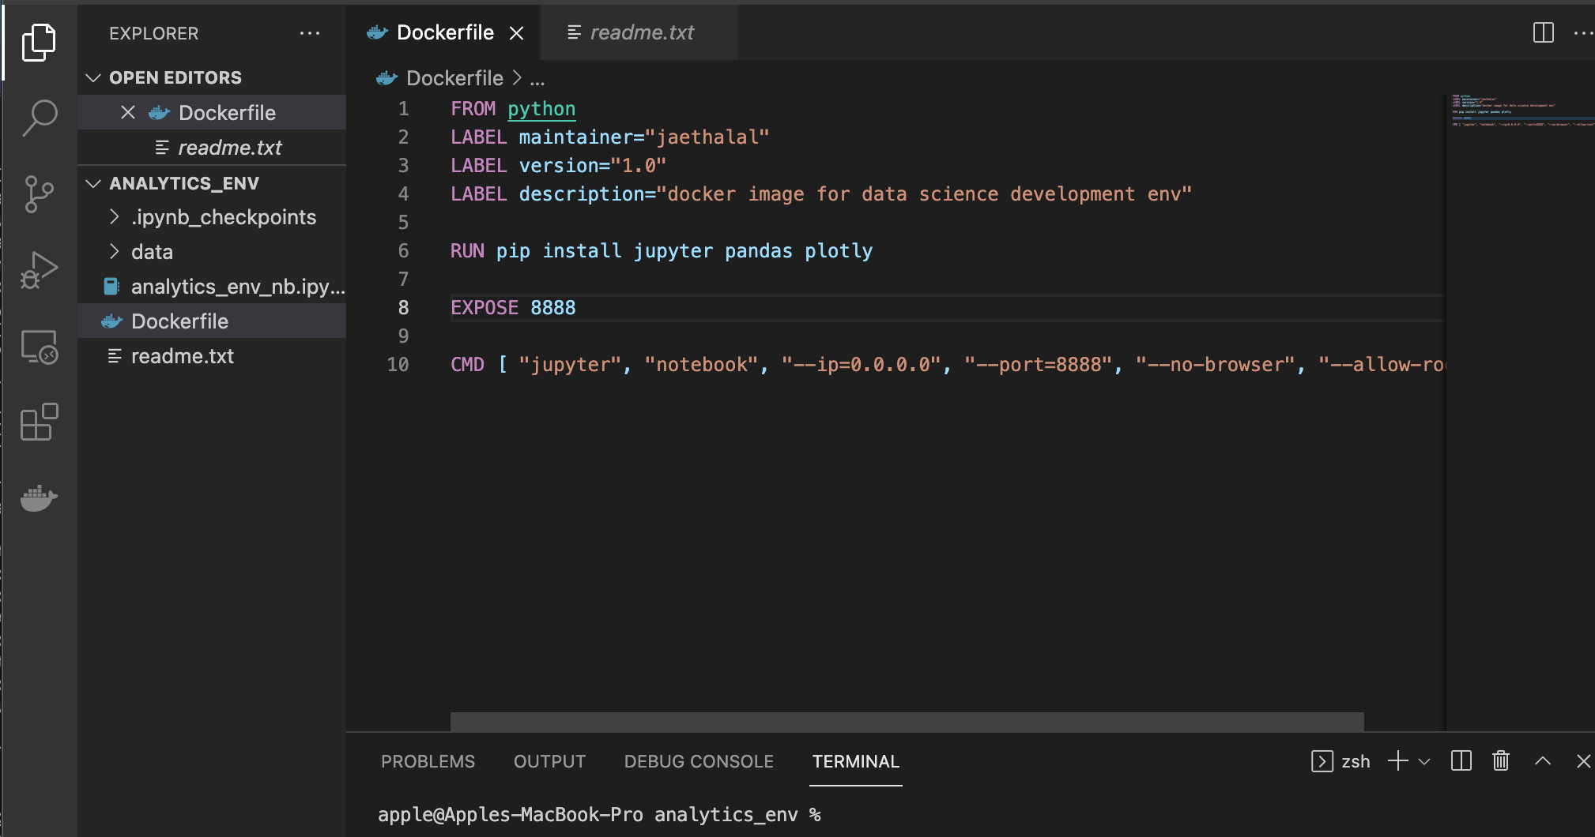Open the Run and Debug view
The width and height of the screenshot is (1595, 837).
(x=40, y=270)
